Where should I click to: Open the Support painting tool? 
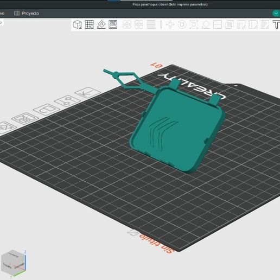[x=241, y=24]
